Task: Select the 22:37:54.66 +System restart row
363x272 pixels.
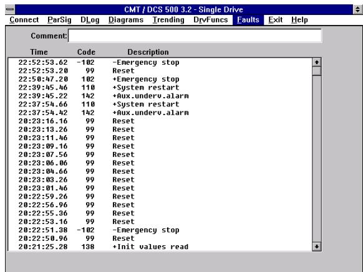Action: tap(160, 104)
